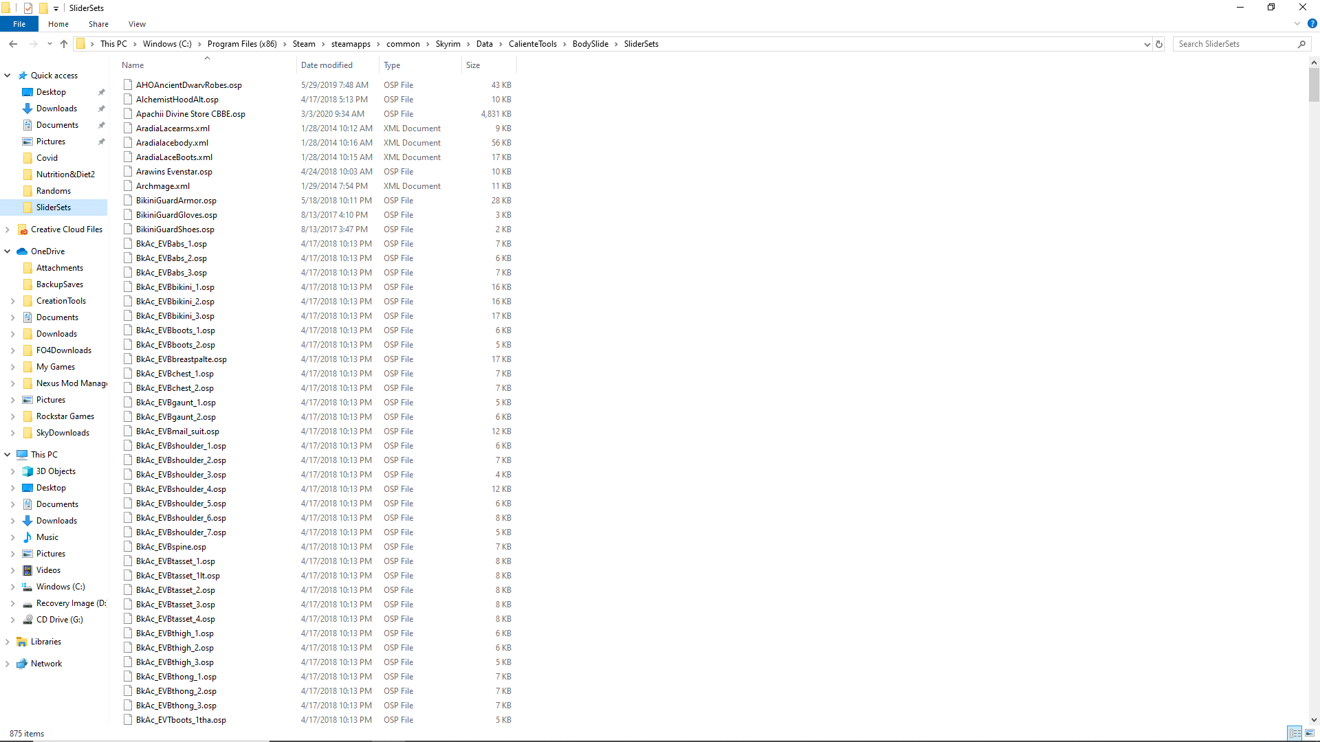The height and width of the screenshot is (742, 1320).
Task: Select the BkAc_EVBmail_suit.osp file
Action: [x=177, y=431]
